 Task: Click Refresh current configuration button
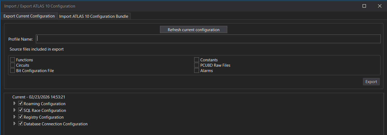tap(193, 30)
